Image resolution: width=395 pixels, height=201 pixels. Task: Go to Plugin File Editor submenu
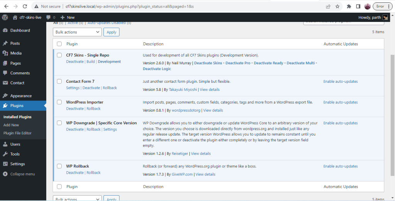[17, 133]
